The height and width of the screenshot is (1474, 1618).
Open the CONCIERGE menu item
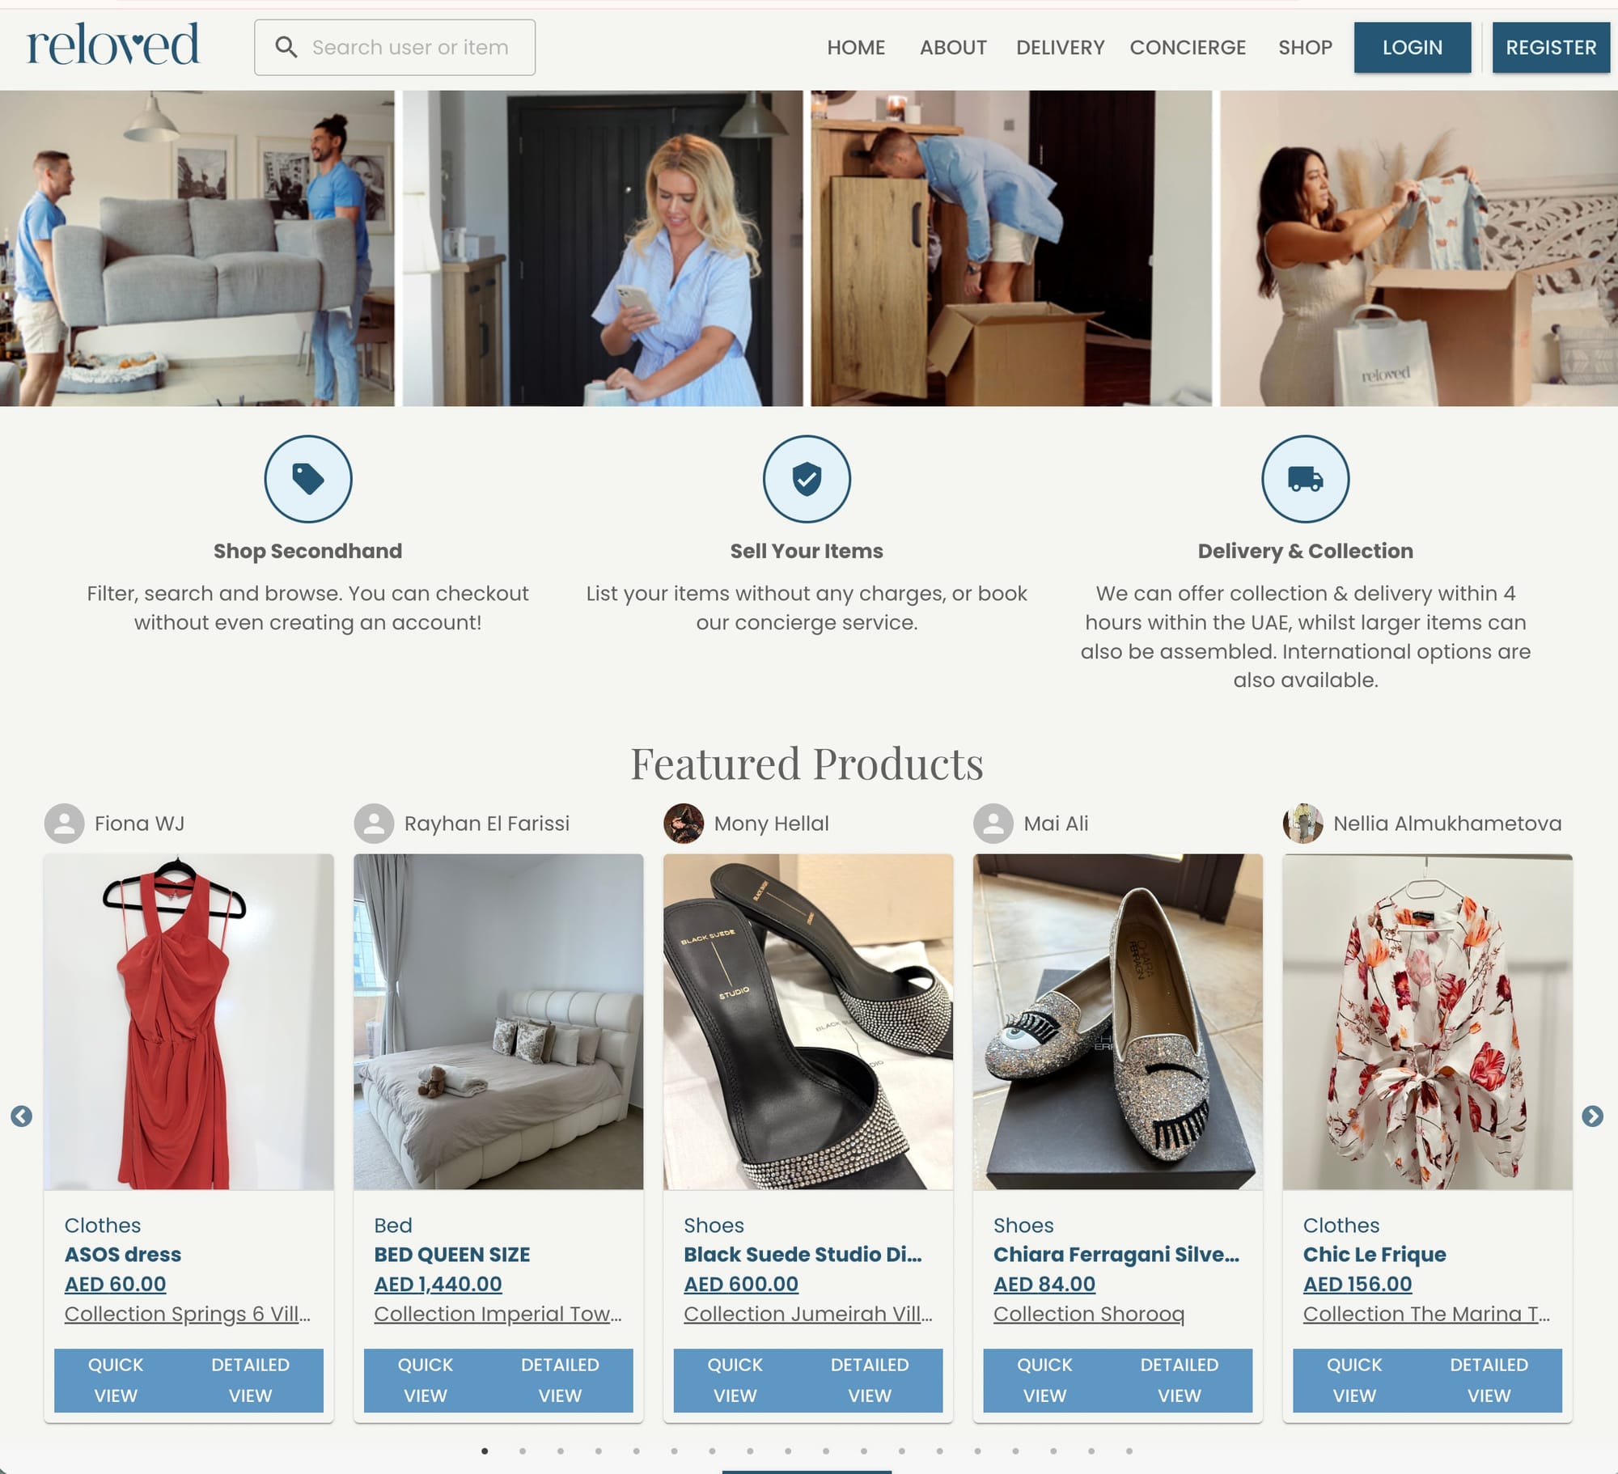pos(1188,48)
